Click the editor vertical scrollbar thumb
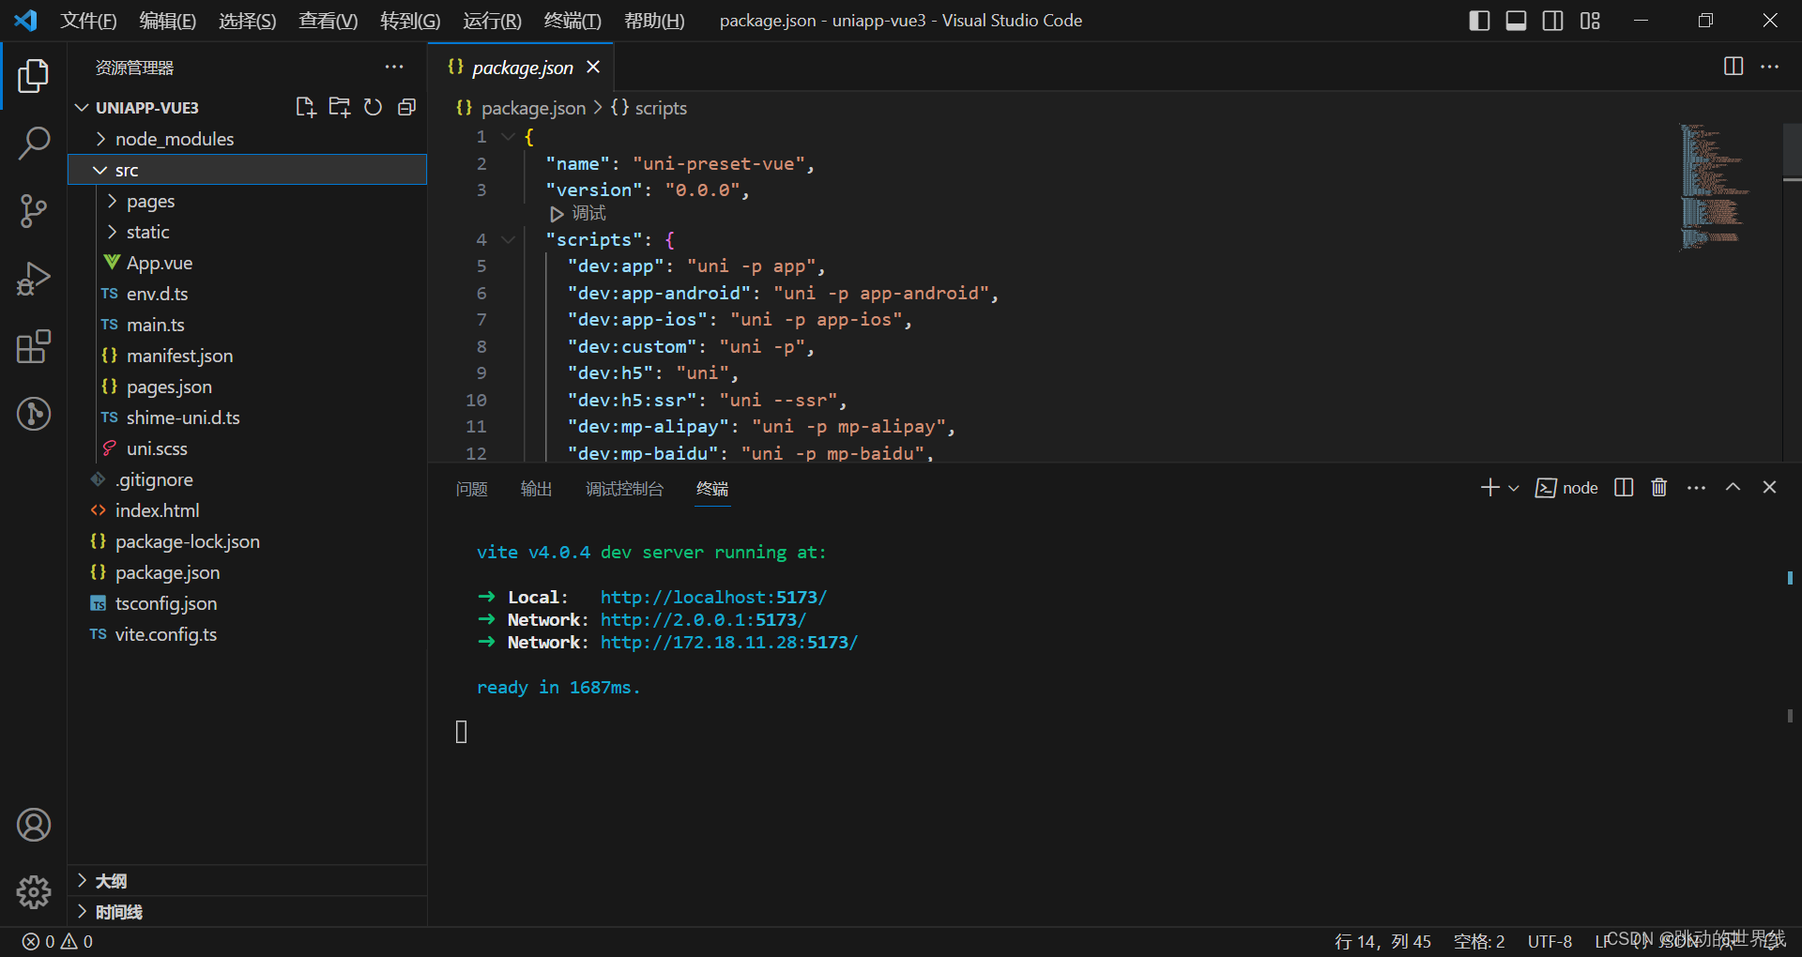The height and width of the screenshot is (957, 1802). (1792, 149)
